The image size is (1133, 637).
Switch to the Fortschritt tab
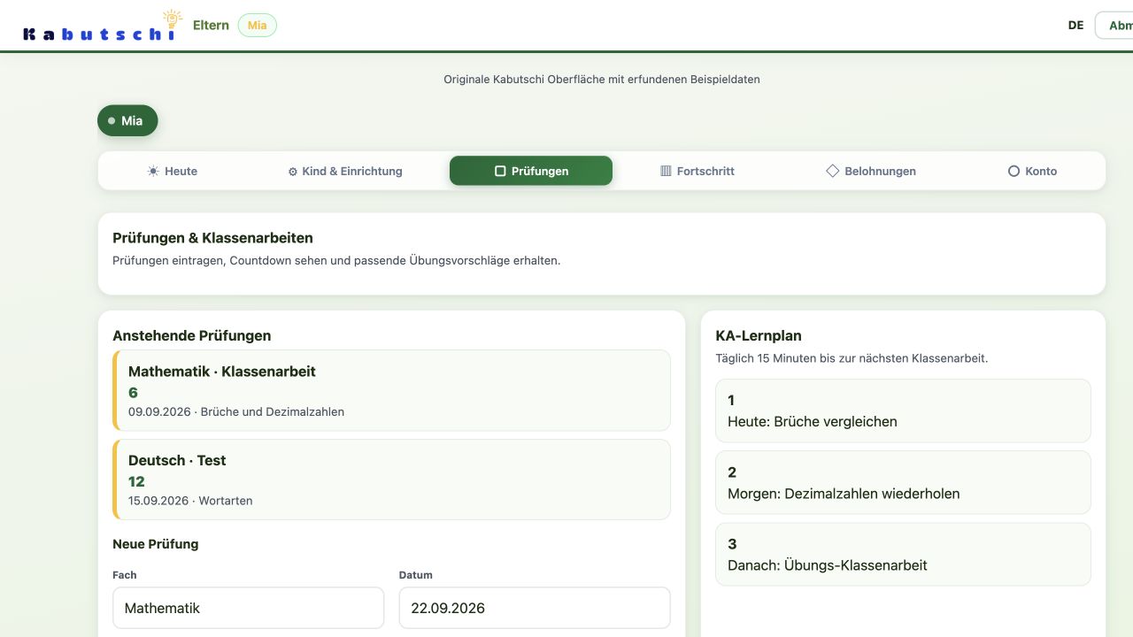pos(697,172)
